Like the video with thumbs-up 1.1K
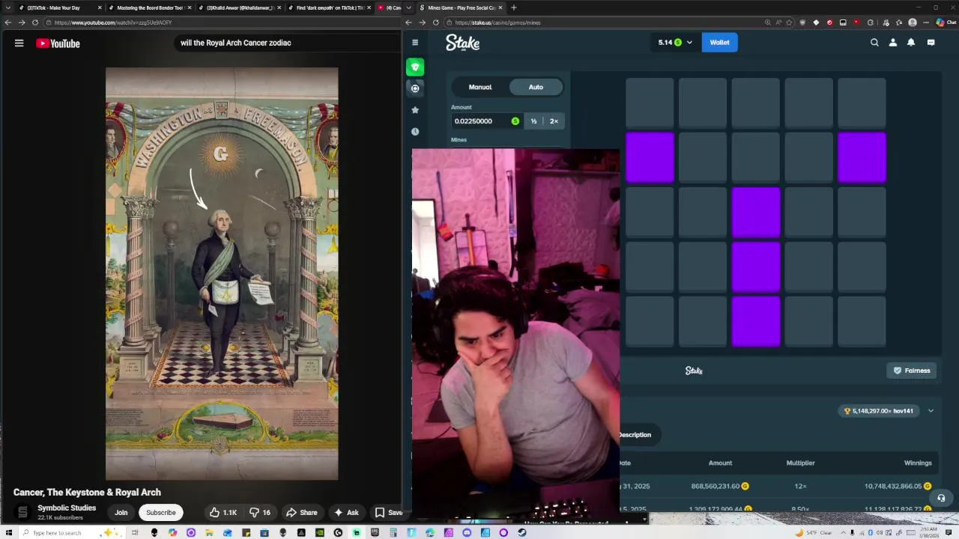 pyautogui.click(x=223, y=513)
